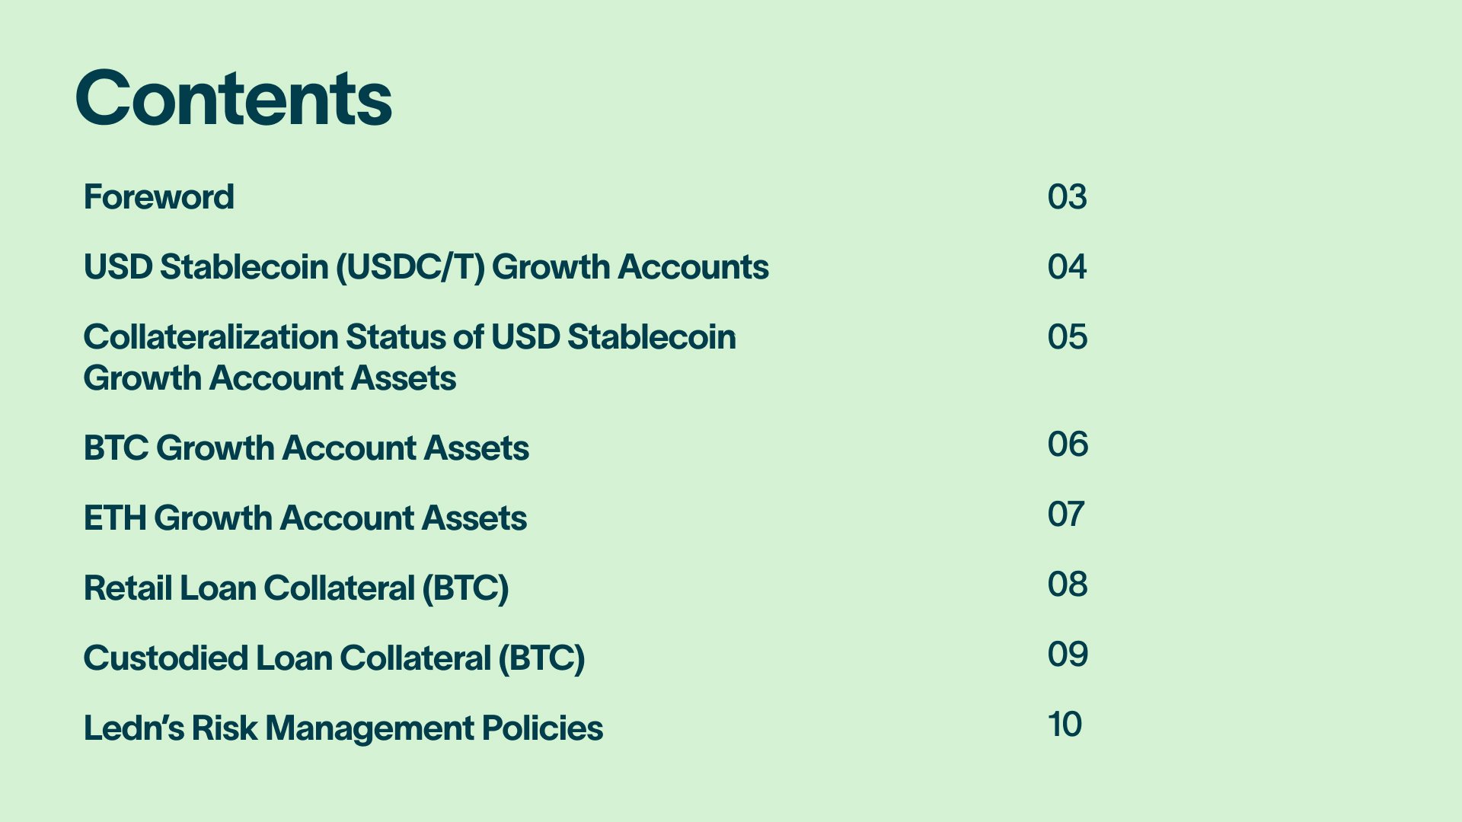This screenshot has width=1462, height=822.
Task: Click page number 07
Action: [x=1066, y=515]
